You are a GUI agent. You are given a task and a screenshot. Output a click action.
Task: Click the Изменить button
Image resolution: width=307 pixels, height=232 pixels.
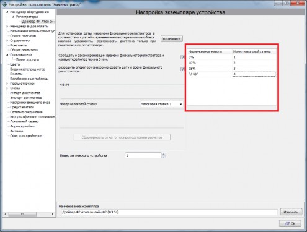coord(291,212)
